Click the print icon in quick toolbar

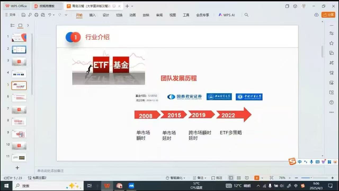pos(36,15)
